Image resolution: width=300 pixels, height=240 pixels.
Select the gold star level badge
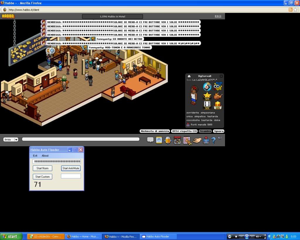pos(207,96)
